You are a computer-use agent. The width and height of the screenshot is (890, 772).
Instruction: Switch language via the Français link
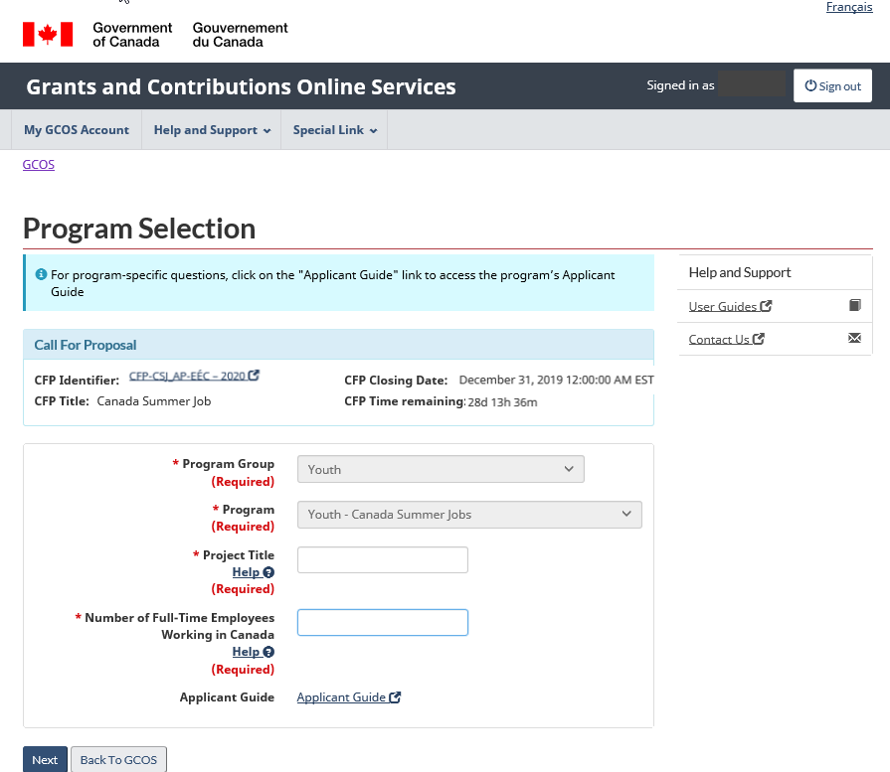point(848,7)
